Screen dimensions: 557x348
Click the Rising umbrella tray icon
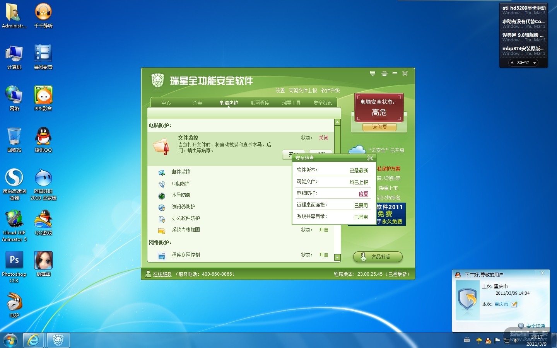click(x=479, y=341)
